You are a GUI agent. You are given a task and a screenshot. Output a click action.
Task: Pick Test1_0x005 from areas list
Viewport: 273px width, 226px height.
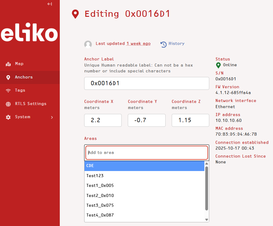pos(144,185)
